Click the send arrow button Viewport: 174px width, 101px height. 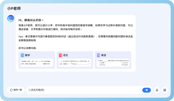(x=147, y=90)
